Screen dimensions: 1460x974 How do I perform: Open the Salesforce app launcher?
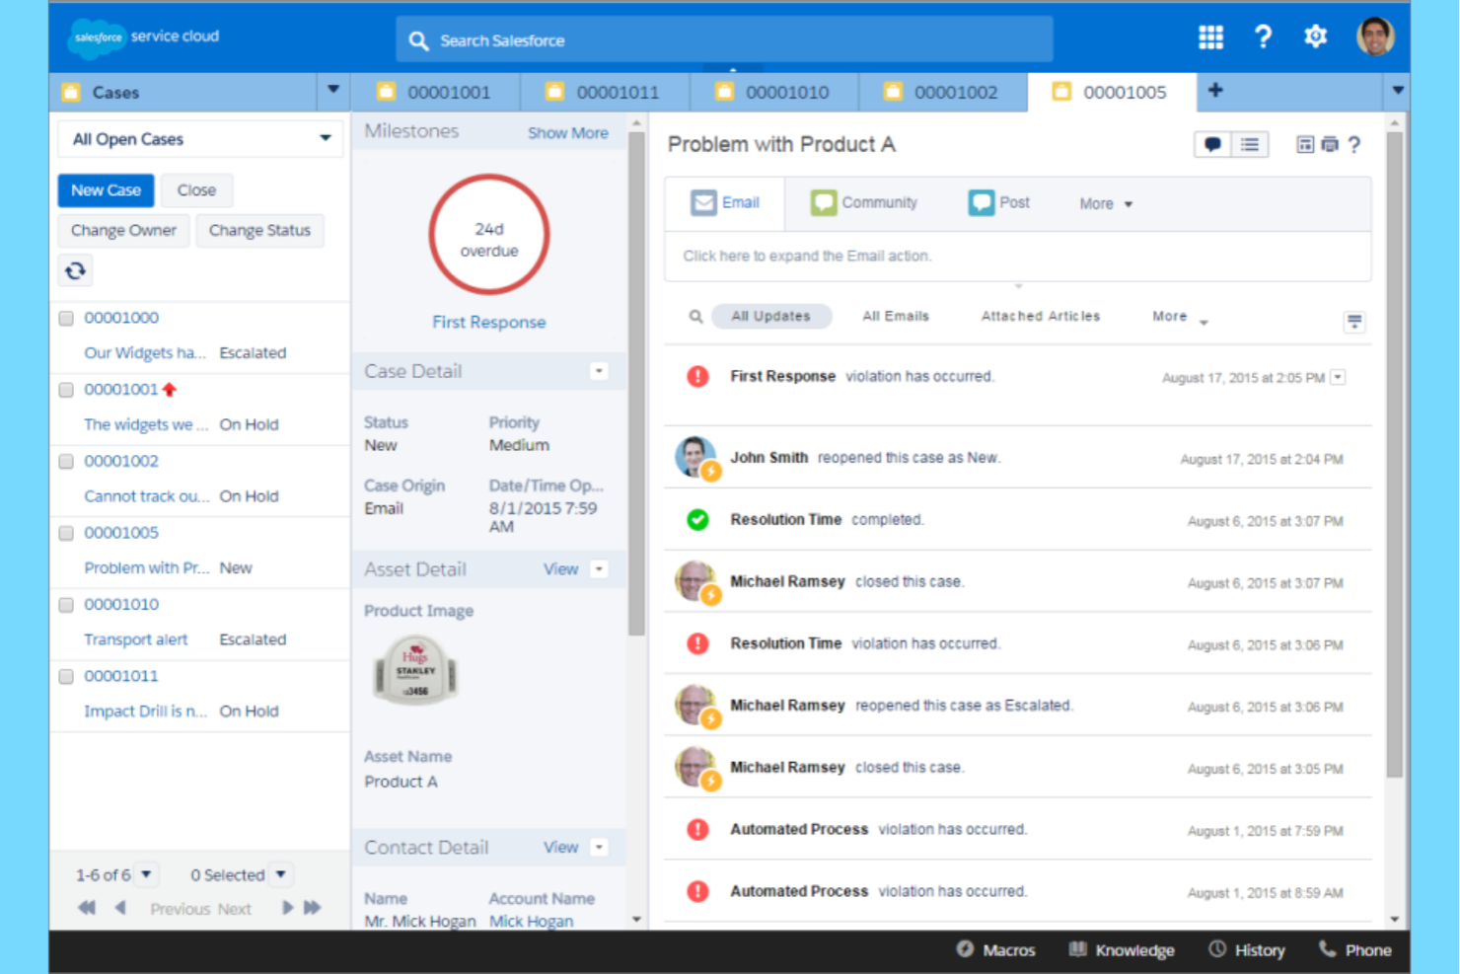tap(1210, 37)
